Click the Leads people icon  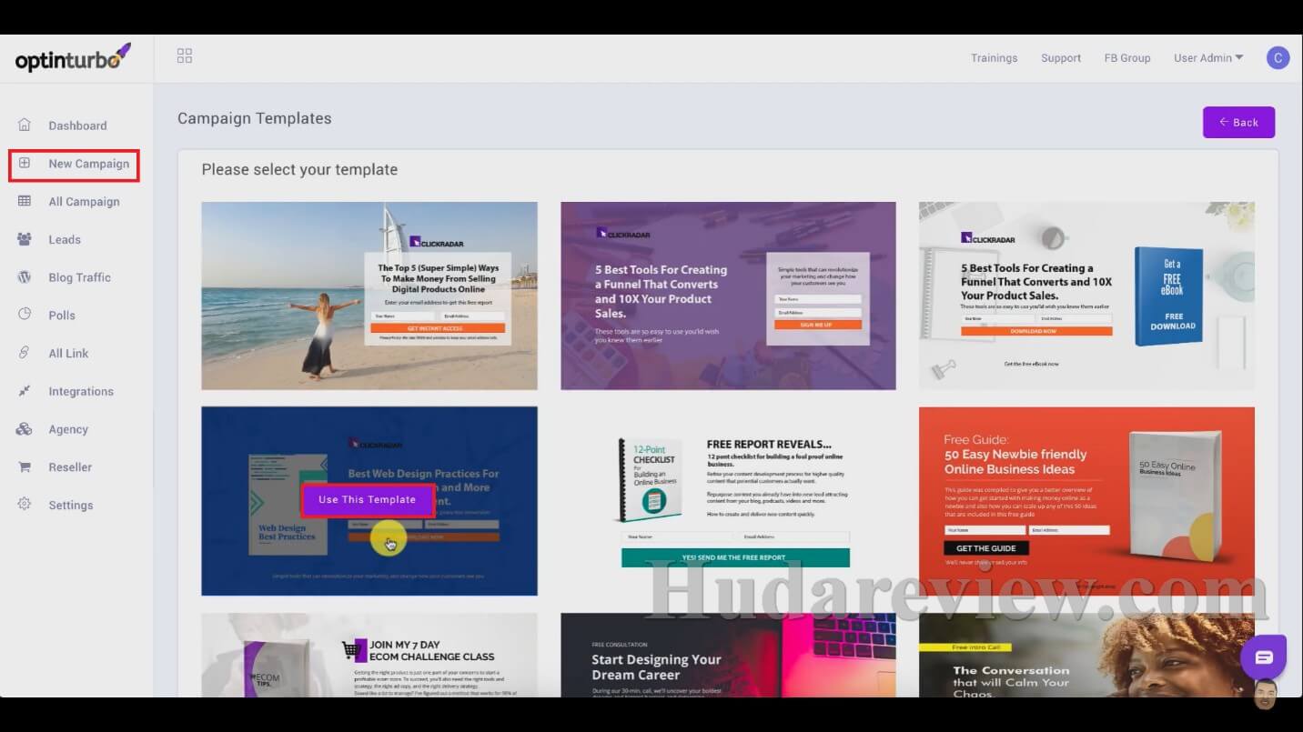(25, 239)
